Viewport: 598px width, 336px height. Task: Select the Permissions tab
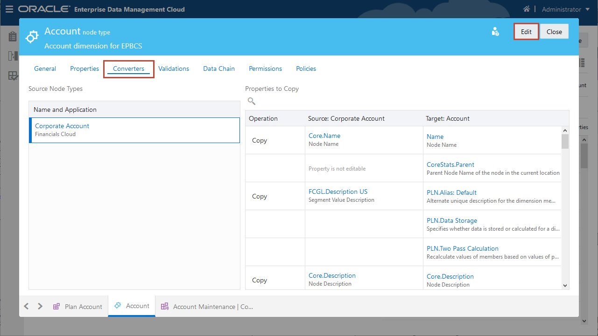tap(265, 69)
